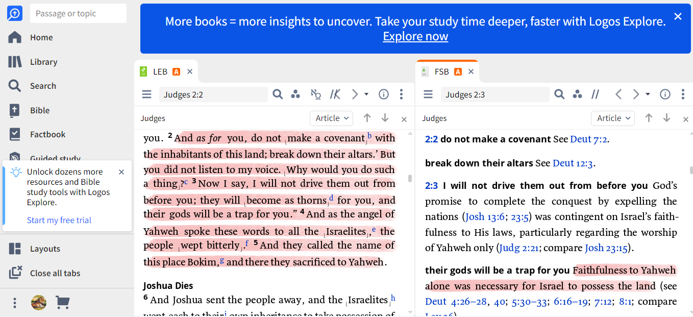
Task: Jump to next article in FSB panel
Action: [666, 118]
